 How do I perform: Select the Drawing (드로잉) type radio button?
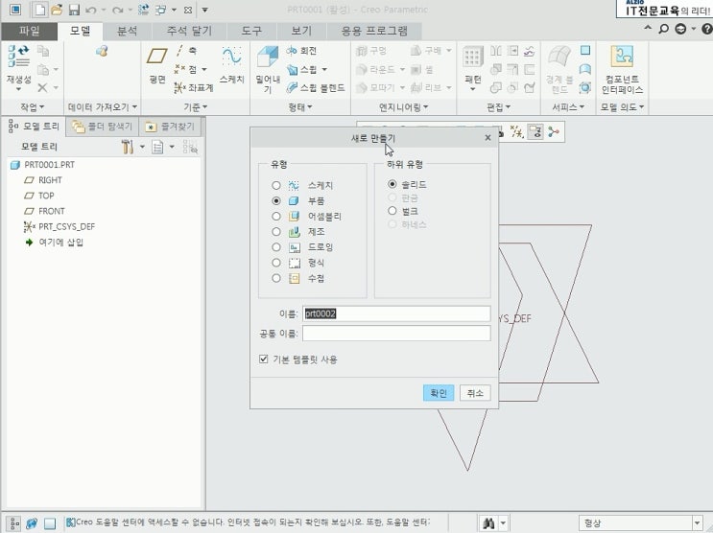pyautogui.click(x=276, y=247)
